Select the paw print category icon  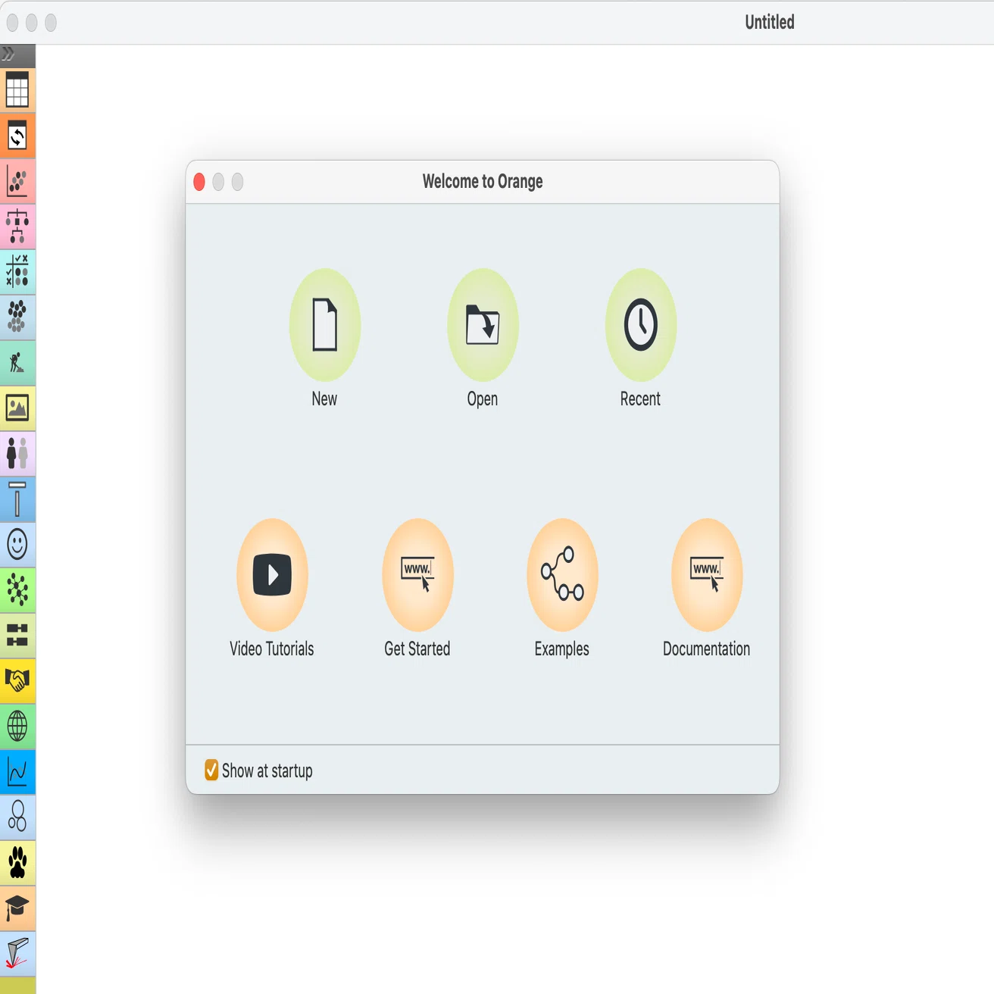[x=17, y=863]
